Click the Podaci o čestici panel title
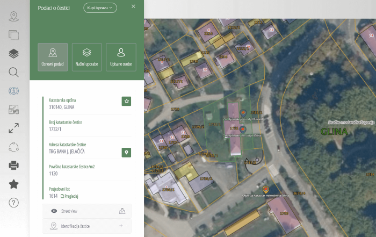376x237 pixels. 54,8
